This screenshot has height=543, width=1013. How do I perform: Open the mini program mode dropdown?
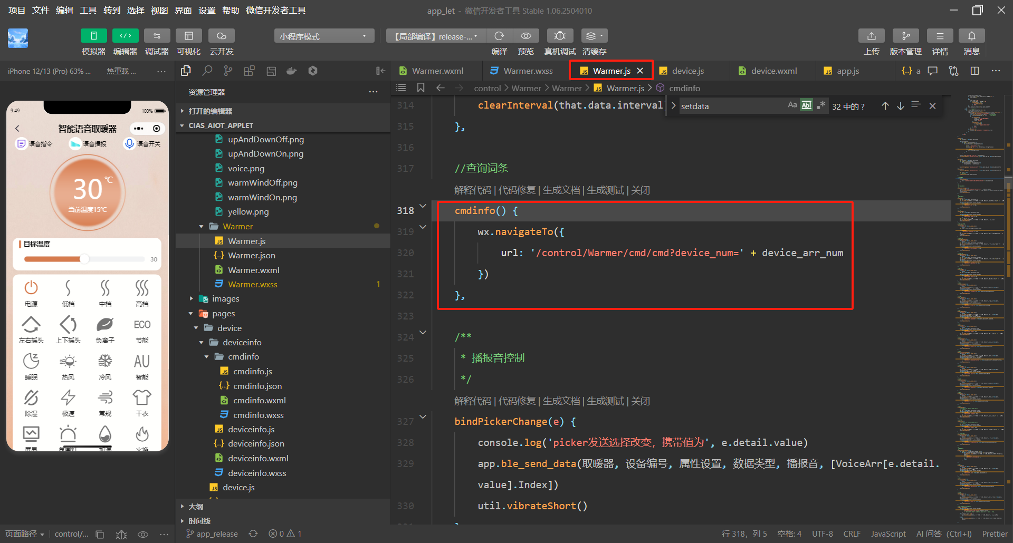pos(323,36)
